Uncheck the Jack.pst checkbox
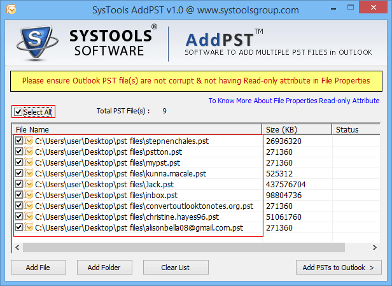The width and height of the screenshot is (392, 286). tap(18, 184)
